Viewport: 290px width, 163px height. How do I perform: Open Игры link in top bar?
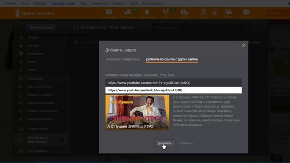click(83, 3)
